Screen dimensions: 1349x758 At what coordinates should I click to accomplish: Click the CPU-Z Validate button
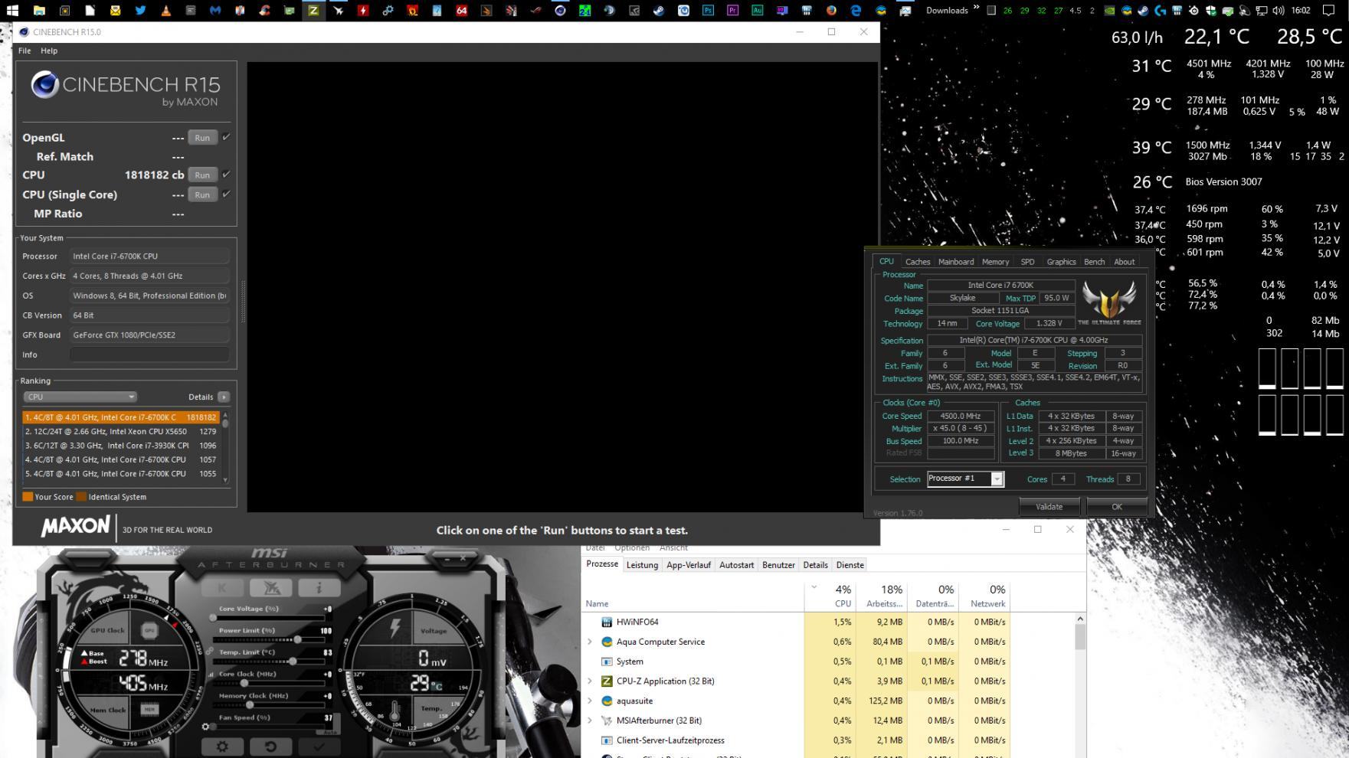tap(1049, 506)
